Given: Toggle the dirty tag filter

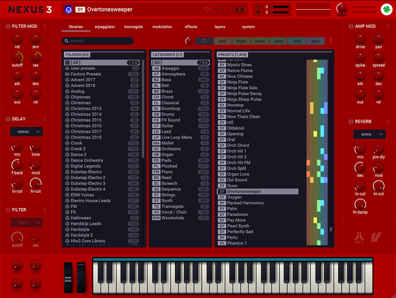Looking at the screenshot, I should click(316, 41).
